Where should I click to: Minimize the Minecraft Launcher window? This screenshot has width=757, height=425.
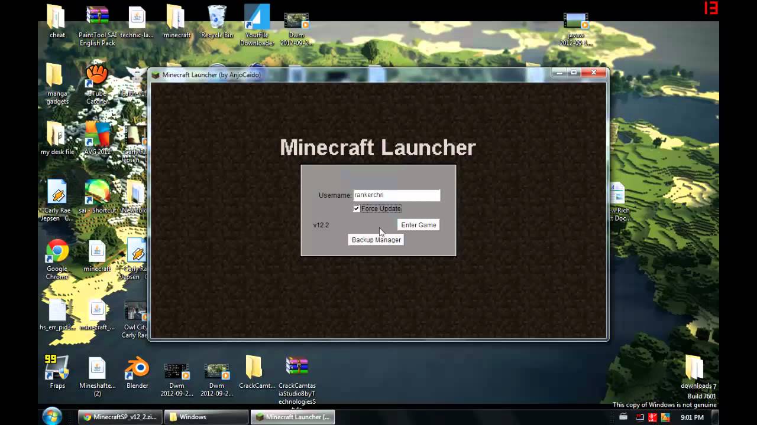click(x=560, y=72)
